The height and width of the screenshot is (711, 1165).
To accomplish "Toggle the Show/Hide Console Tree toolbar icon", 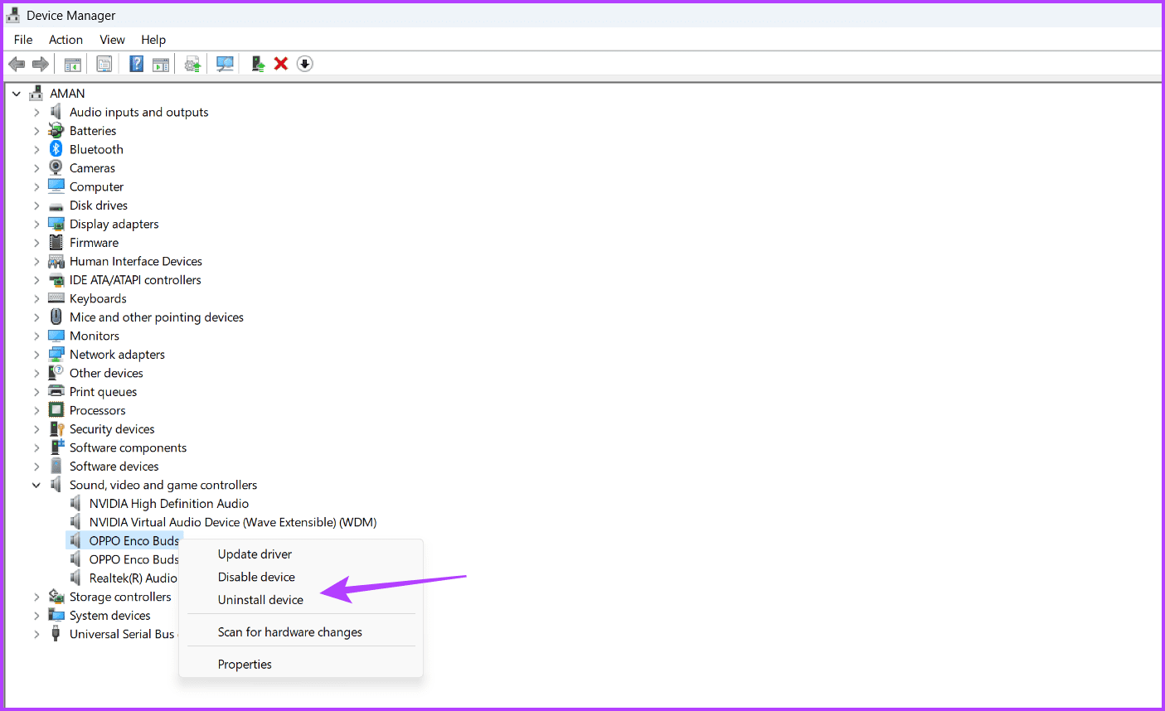I will tap(73, 64).
